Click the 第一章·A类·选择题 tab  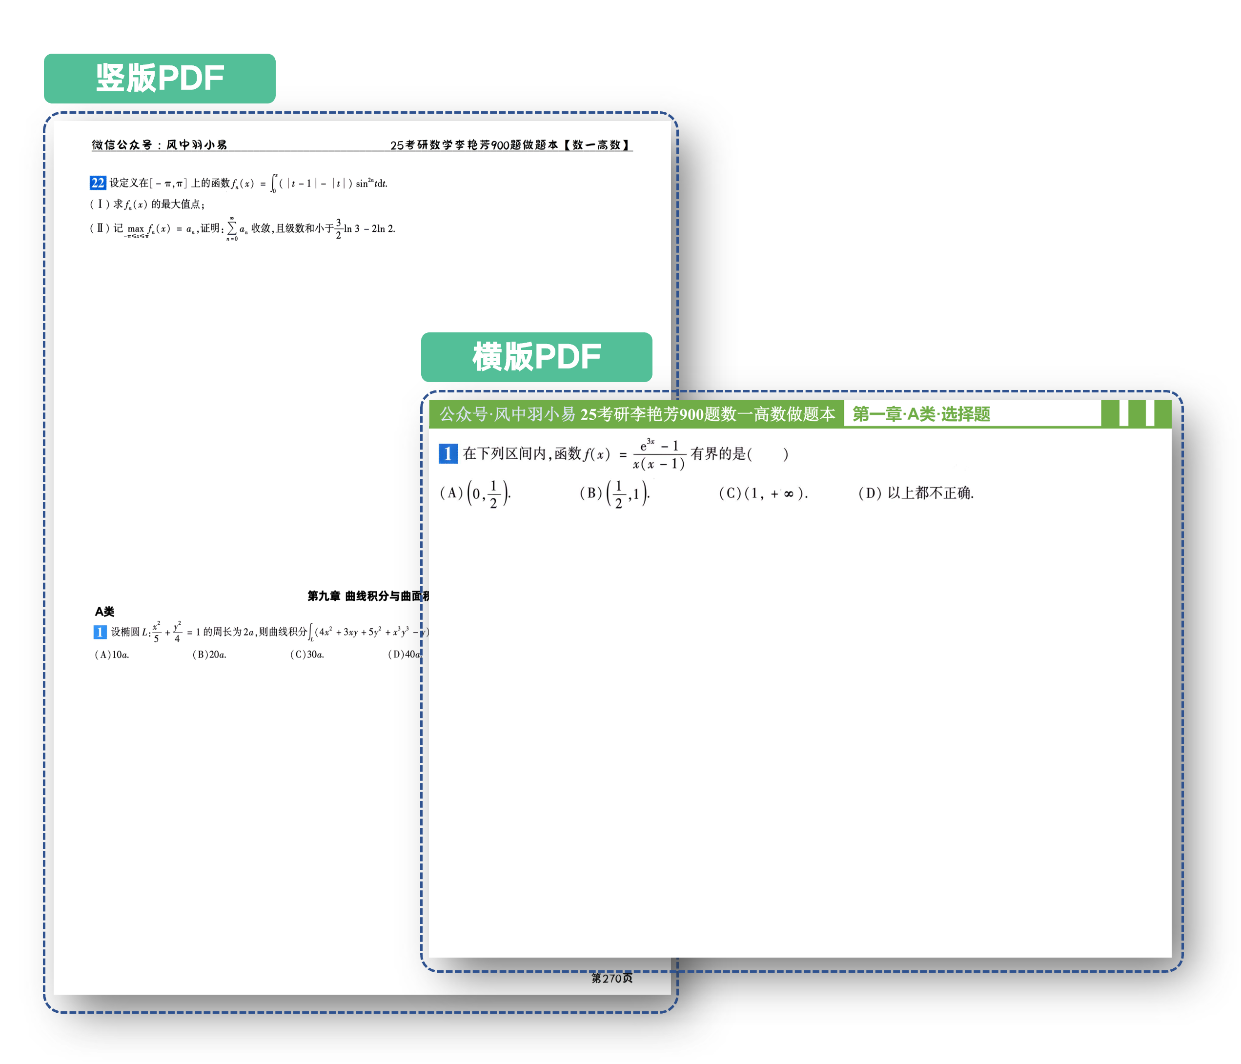920,414
